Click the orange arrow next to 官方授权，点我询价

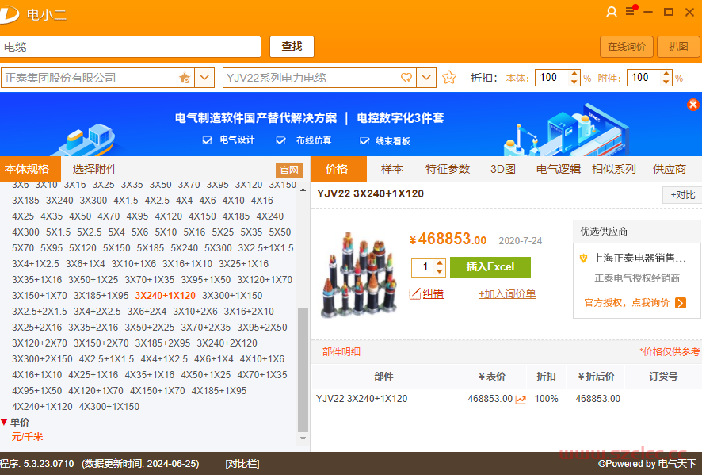681,303
